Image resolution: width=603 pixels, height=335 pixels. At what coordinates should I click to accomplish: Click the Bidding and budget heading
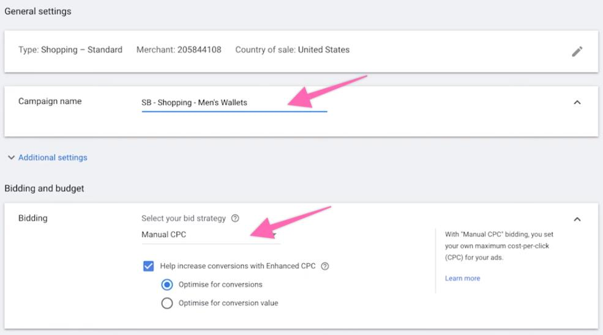(44, 188)
